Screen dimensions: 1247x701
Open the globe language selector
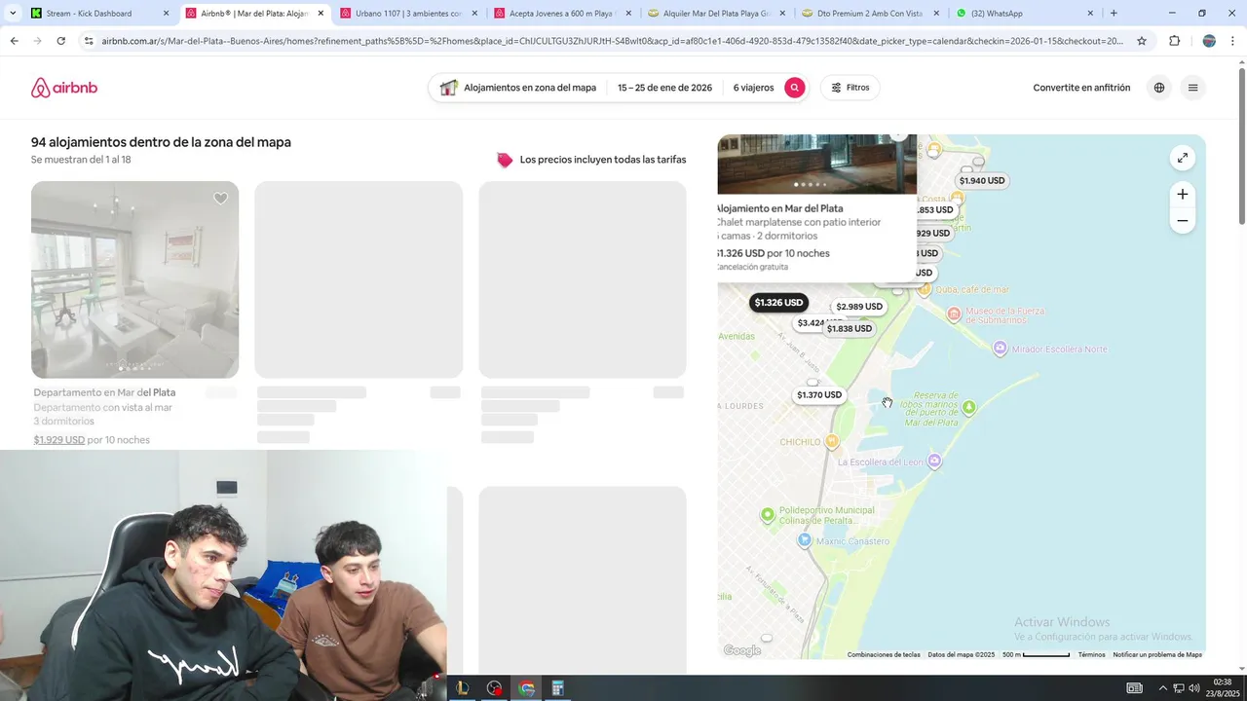pos(1158,88)
